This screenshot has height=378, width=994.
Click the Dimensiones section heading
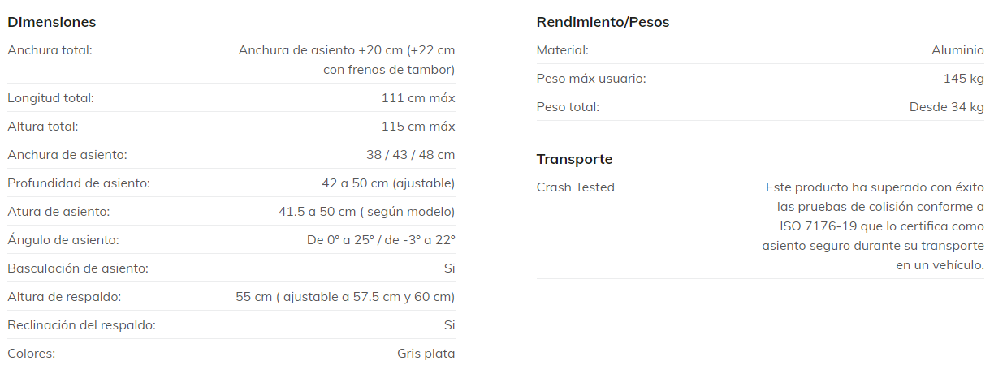coord(51,22)
